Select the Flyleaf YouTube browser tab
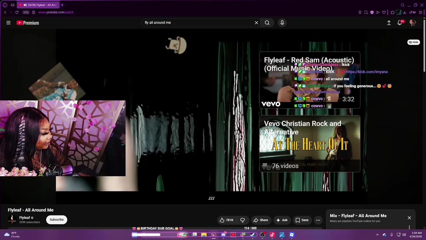Image resolution: width=426 pixels, height=240 pixels. 38,5
